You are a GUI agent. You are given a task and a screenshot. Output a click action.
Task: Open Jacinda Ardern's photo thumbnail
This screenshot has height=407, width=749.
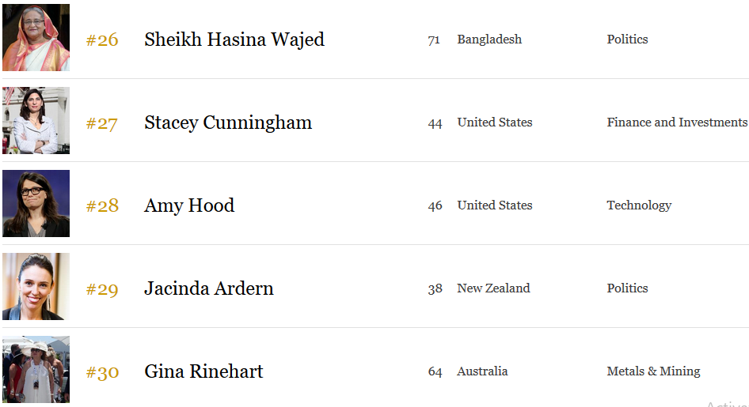pos(36,286)
